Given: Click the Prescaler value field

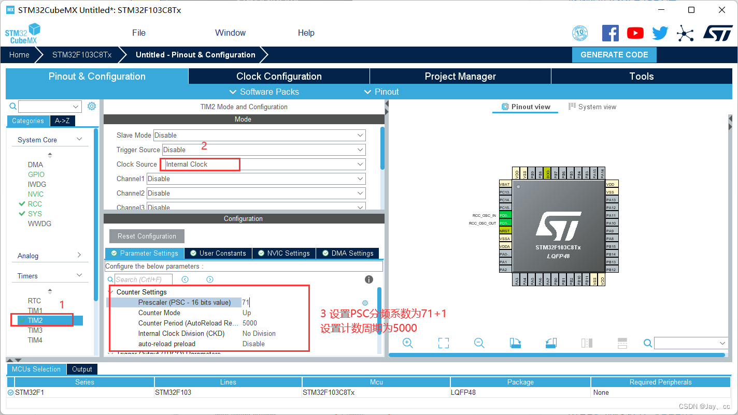Looking at the screenshot, I should [x=301, y=302].
